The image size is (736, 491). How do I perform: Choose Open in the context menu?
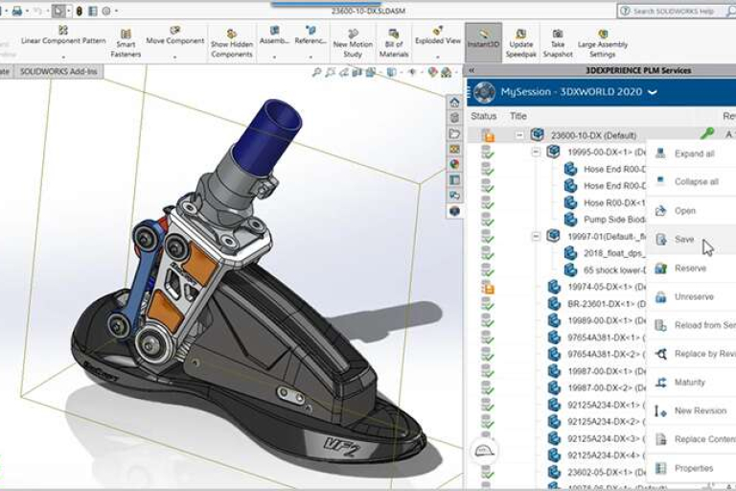point(691,210)
